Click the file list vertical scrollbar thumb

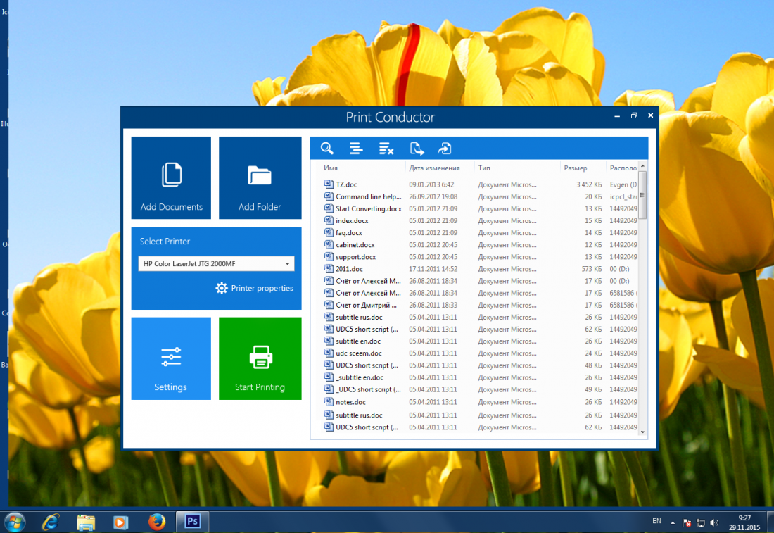[x=642, y=195]
